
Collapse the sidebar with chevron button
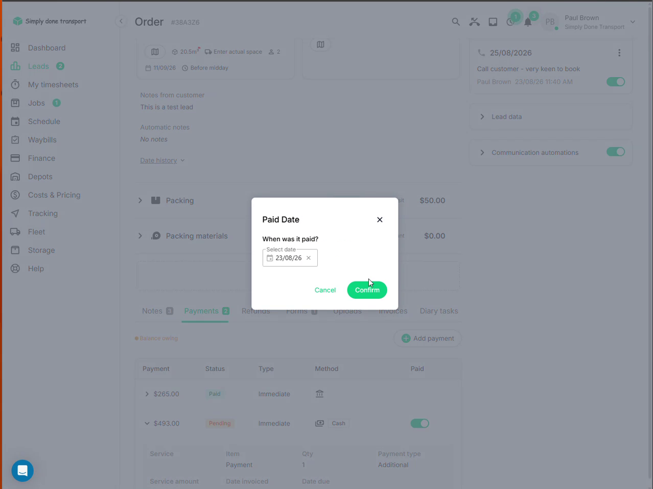121,21
